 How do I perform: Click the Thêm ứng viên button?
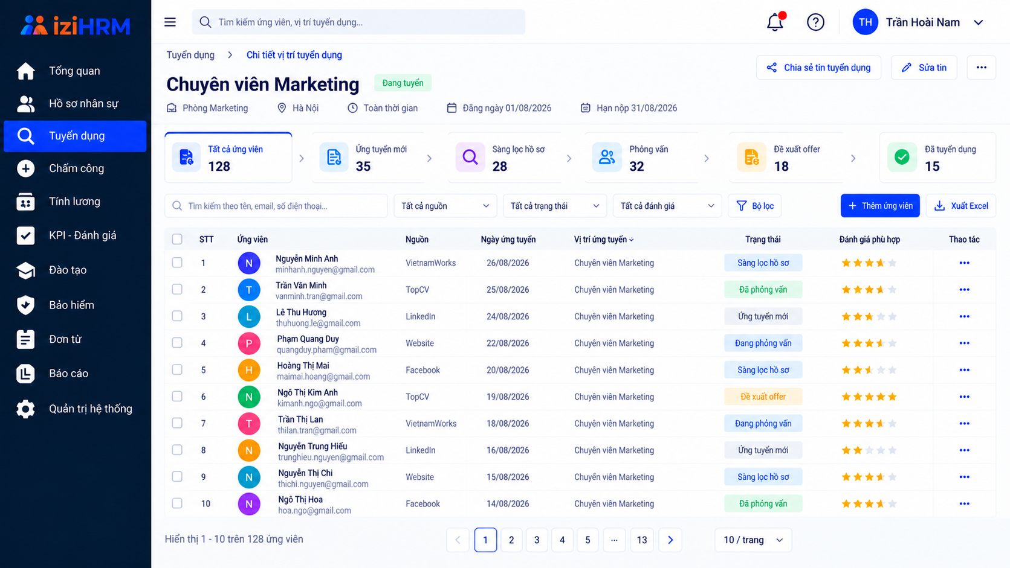pos(880,206)
